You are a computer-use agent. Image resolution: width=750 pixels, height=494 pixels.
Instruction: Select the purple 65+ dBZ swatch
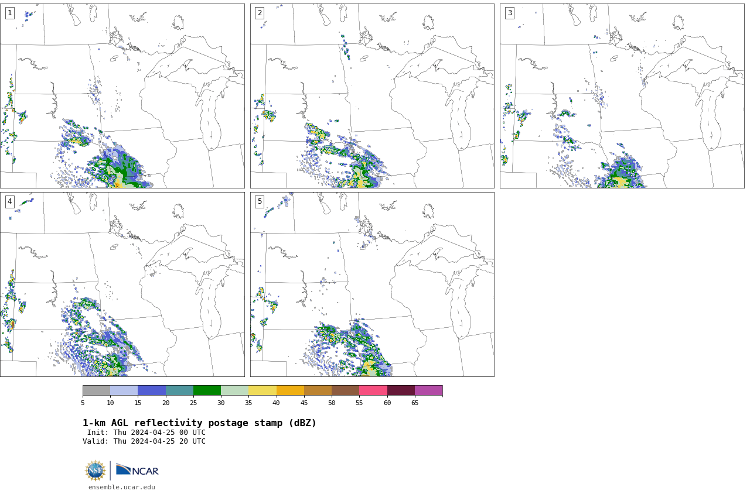(429, 390)
